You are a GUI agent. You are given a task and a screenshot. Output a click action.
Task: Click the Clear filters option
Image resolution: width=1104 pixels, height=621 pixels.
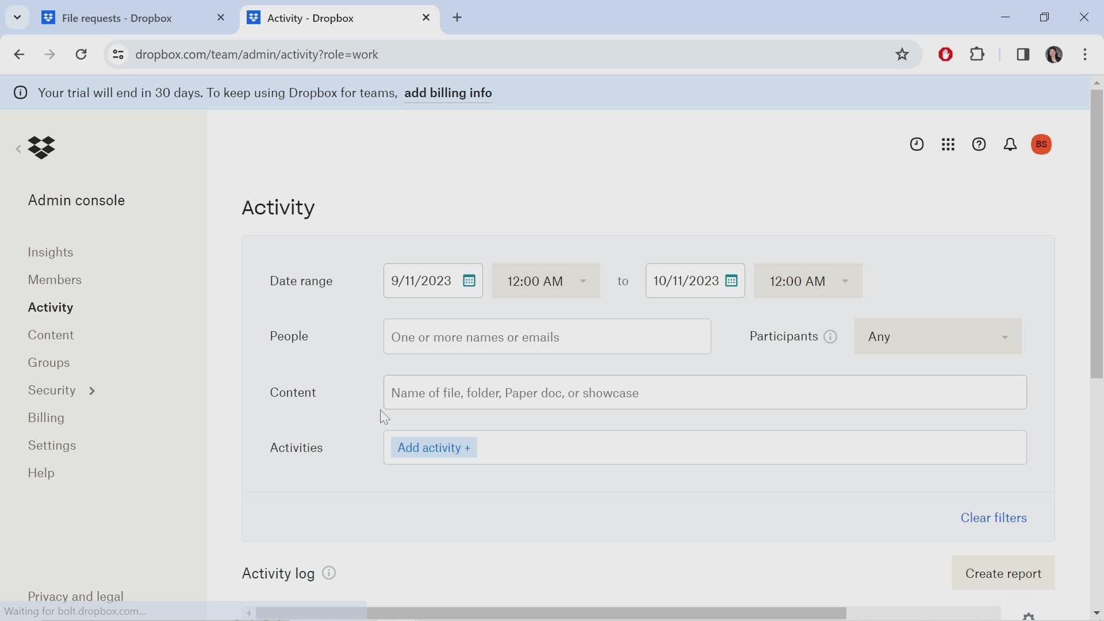[x=994, y=518]
